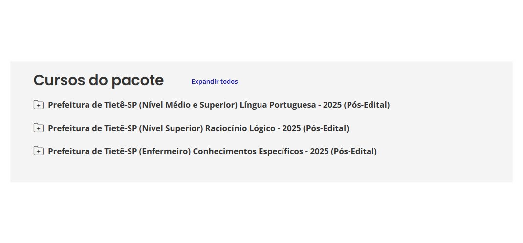
Task: Click '2025 (Pós-Edital)' in the Língua Portuguesa row
Action: [x=356, y=105]
